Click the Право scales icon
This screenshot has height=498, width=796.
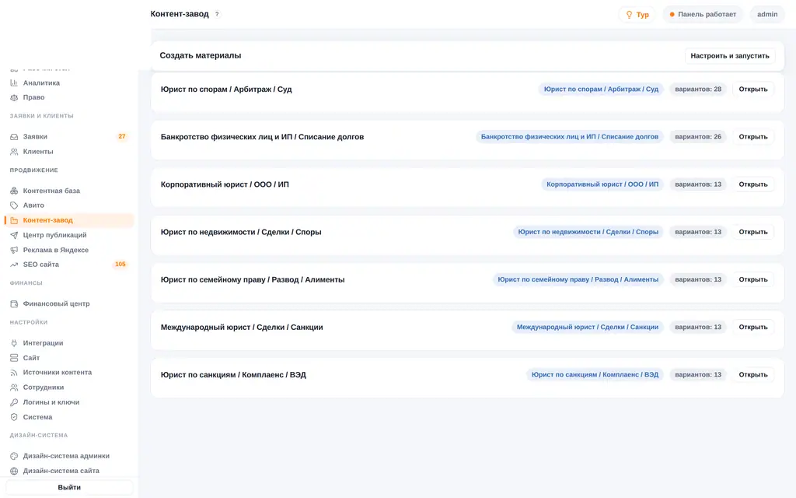pos(14,97)
